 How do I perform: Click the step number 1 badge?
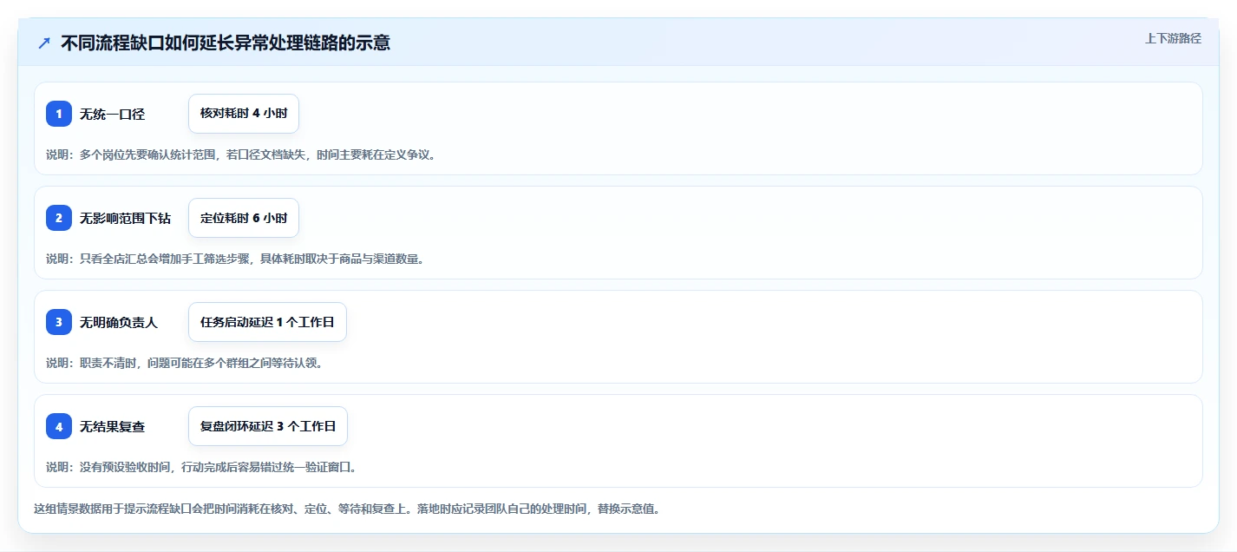pos(59,114)
